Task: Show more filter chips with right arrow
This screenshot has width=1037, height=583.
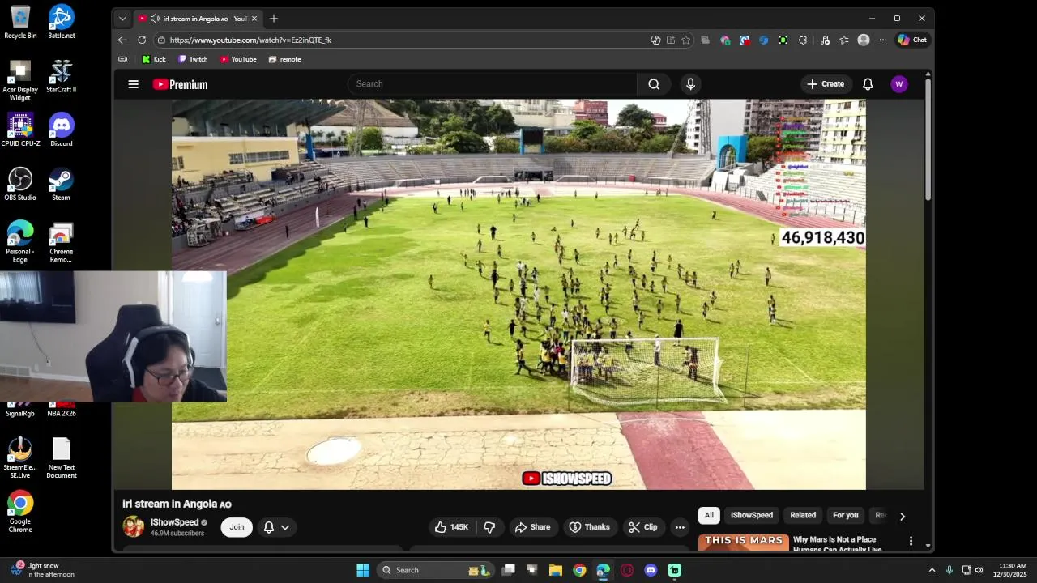Action: 903,516
